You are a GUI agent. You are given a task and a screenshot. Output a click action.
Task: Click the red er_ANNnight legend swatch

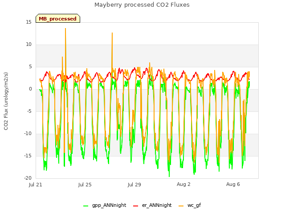[x=135, y=206]
